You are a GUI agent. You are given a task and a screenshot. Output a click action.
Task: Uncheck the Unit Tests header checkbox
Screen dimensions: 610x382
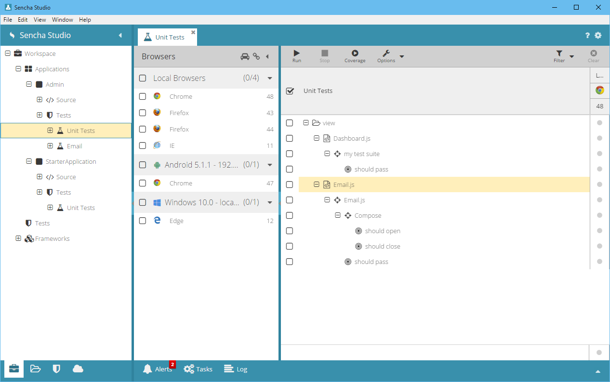click(290, 91)
